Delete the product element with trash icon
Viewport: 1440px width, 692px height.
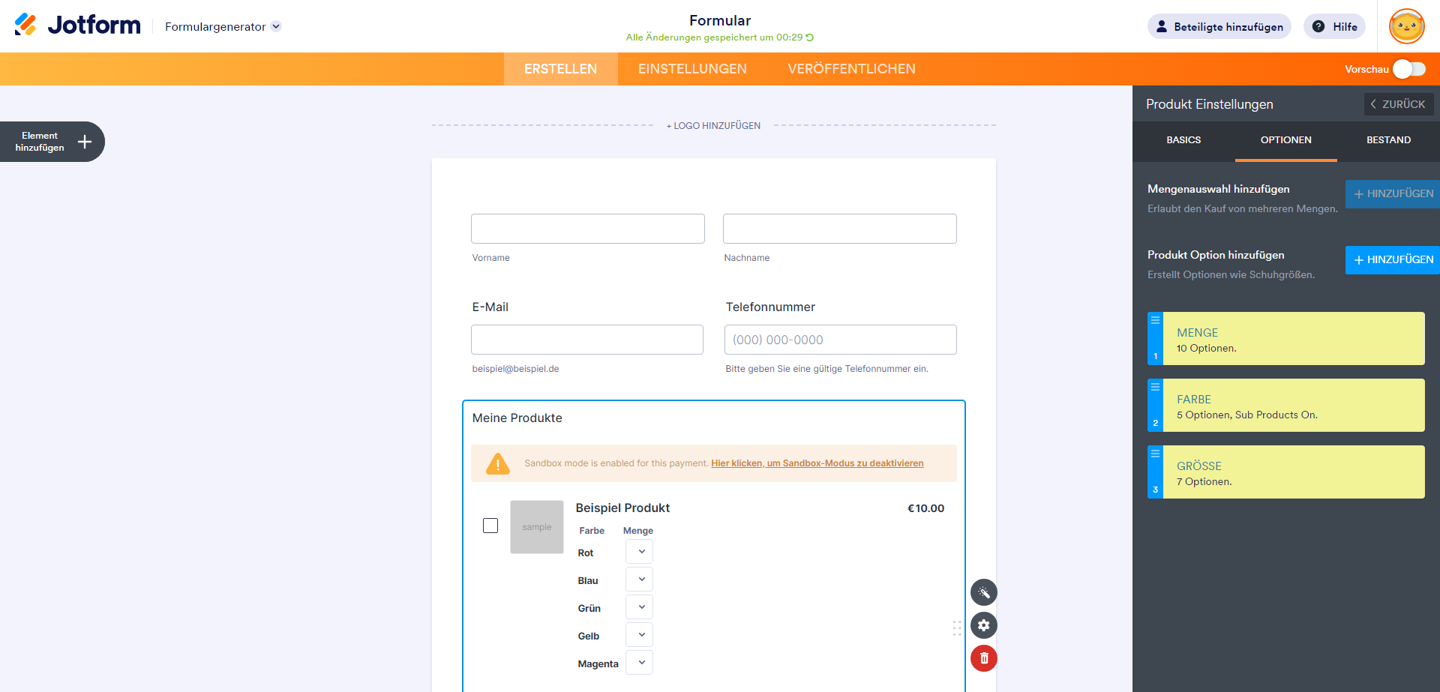(x=984, y=658)
